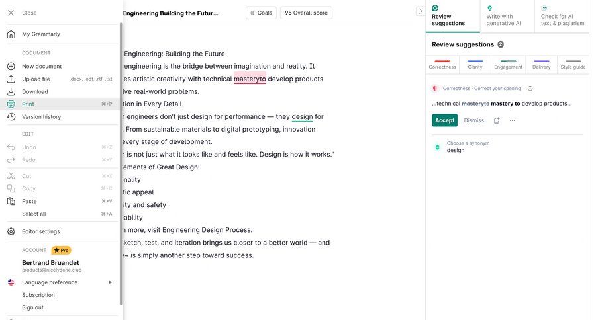Dismiss the mastery to suggestion
This screenshot has height=320, width=596.
473,120
